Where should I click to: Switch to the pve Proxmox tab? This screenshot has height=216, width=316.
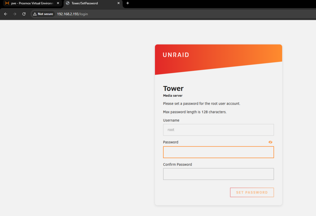(32, 3)
